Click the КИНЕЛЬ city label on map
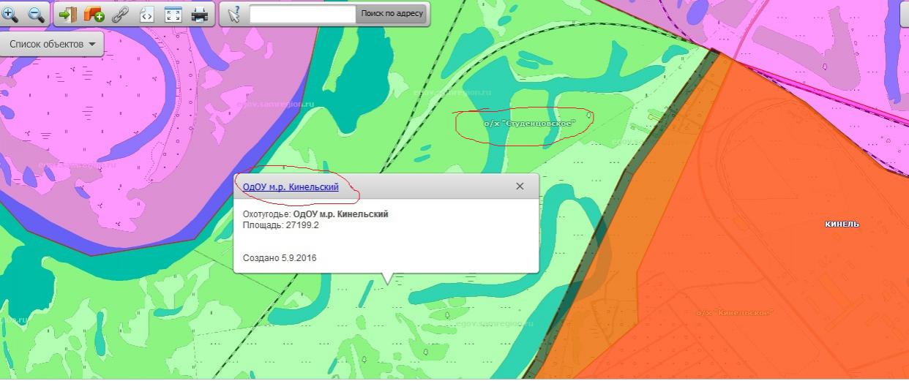This screenshot has height=381, width=909. (842, 225)
